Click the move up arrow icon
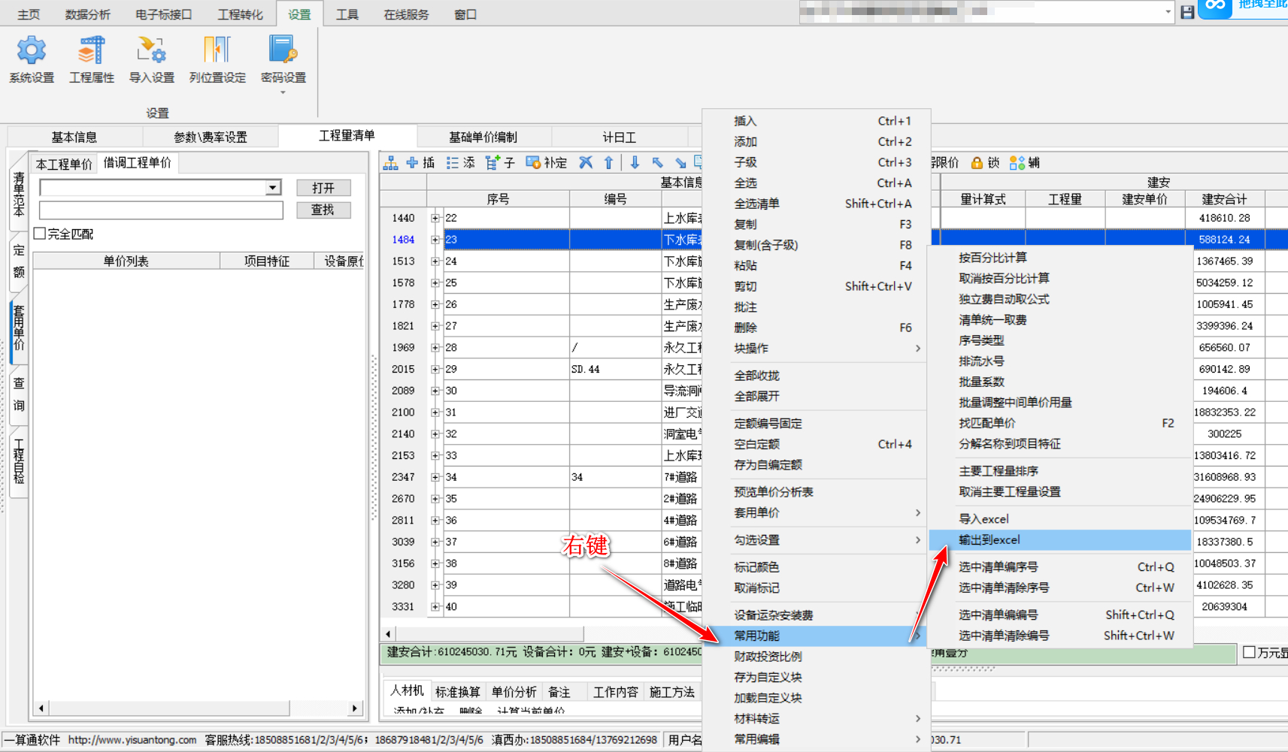This screenshot has width=1288, height=752. tap(609, 163)
